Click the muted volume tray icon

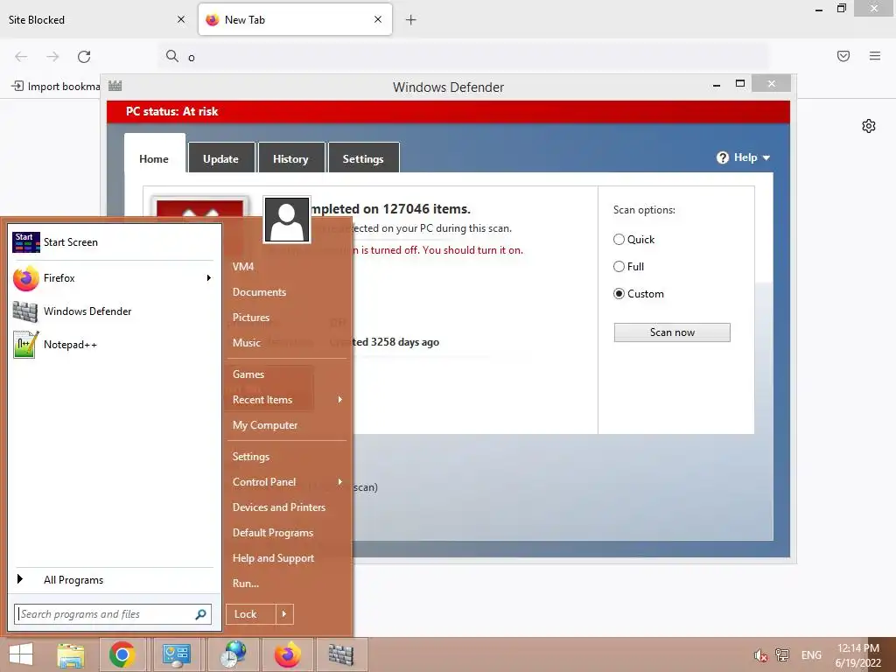(760, 655)
